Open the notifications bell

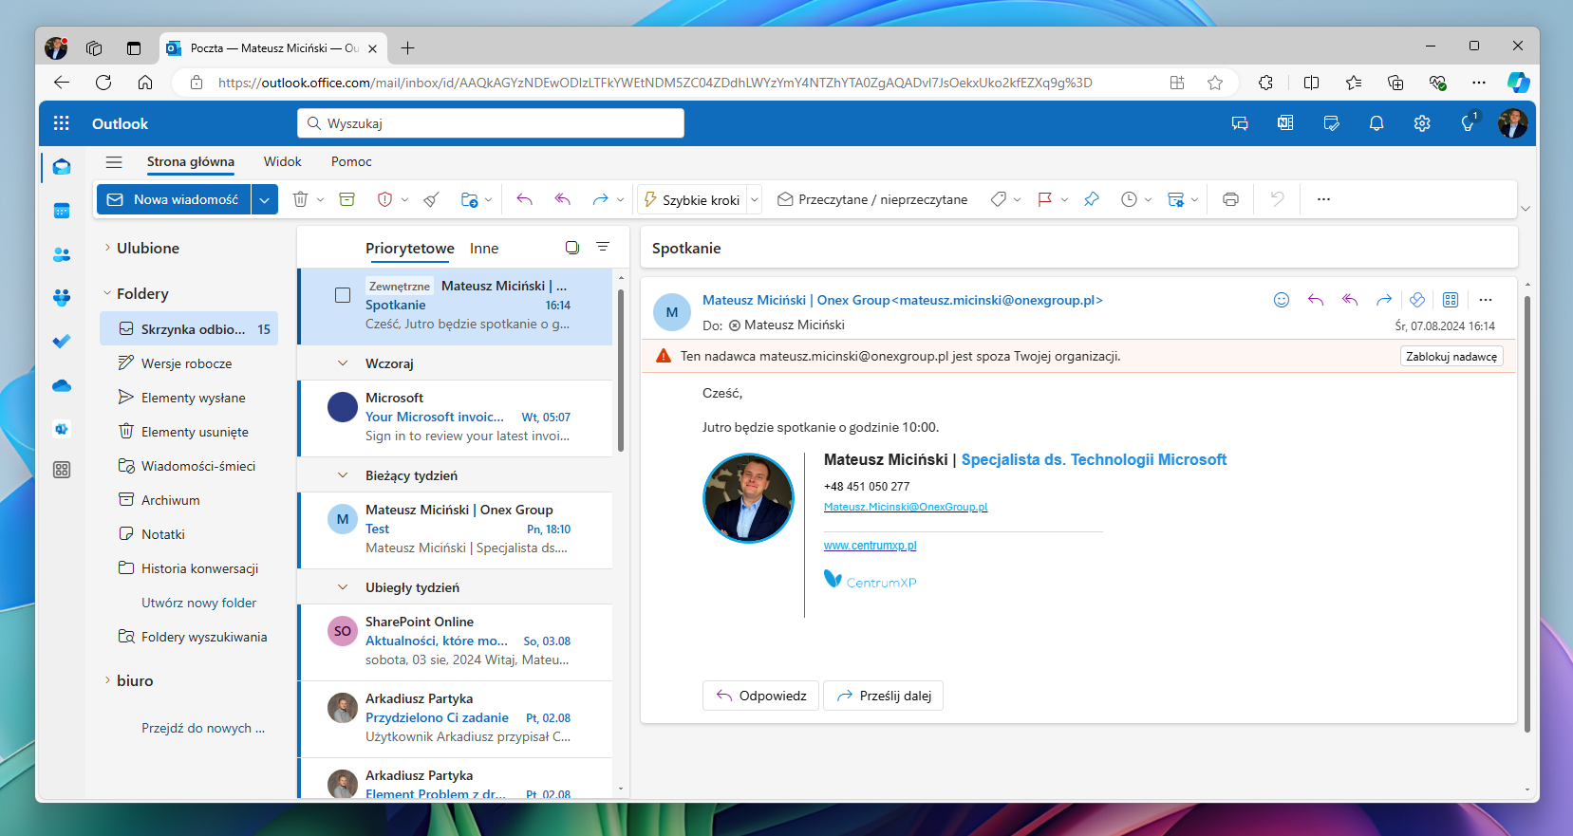1376,123
